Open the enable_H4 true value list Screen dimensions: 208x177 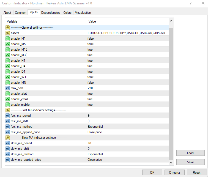(x=128, y=66)
